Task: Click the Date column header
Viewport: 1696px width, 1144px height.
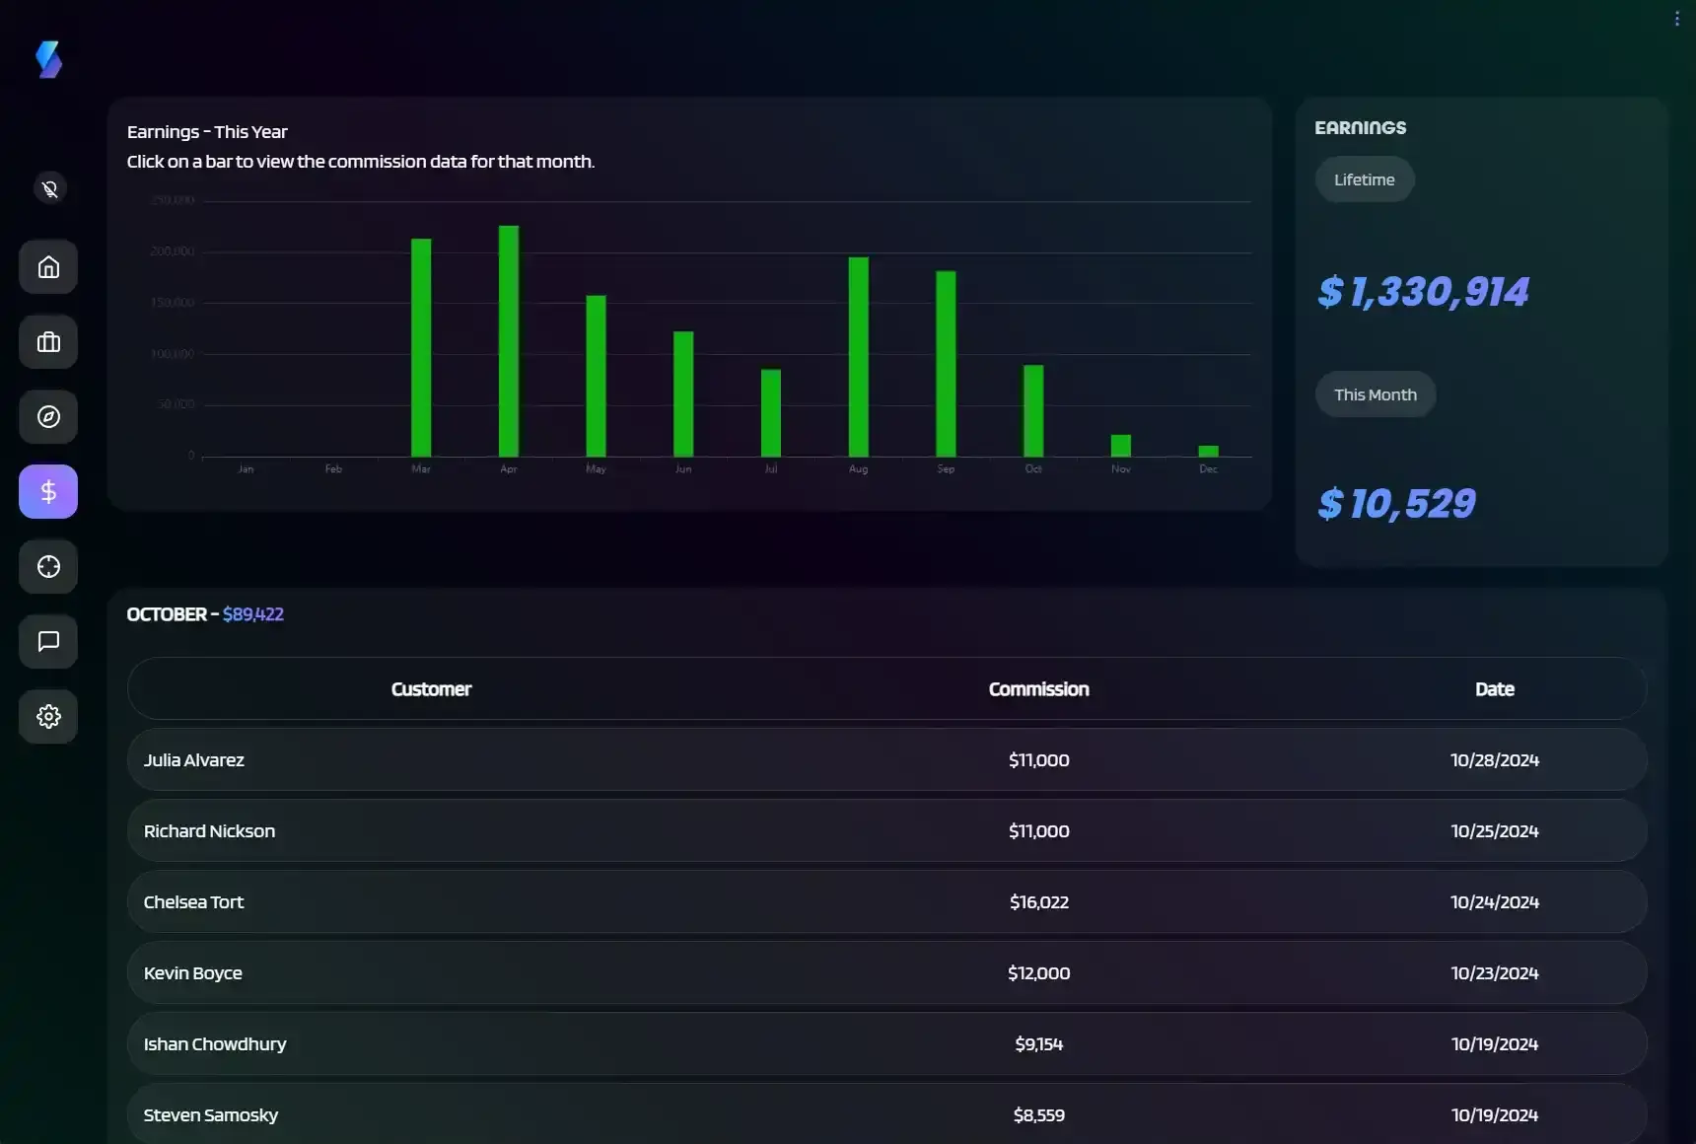Action: coord(1495,689)
